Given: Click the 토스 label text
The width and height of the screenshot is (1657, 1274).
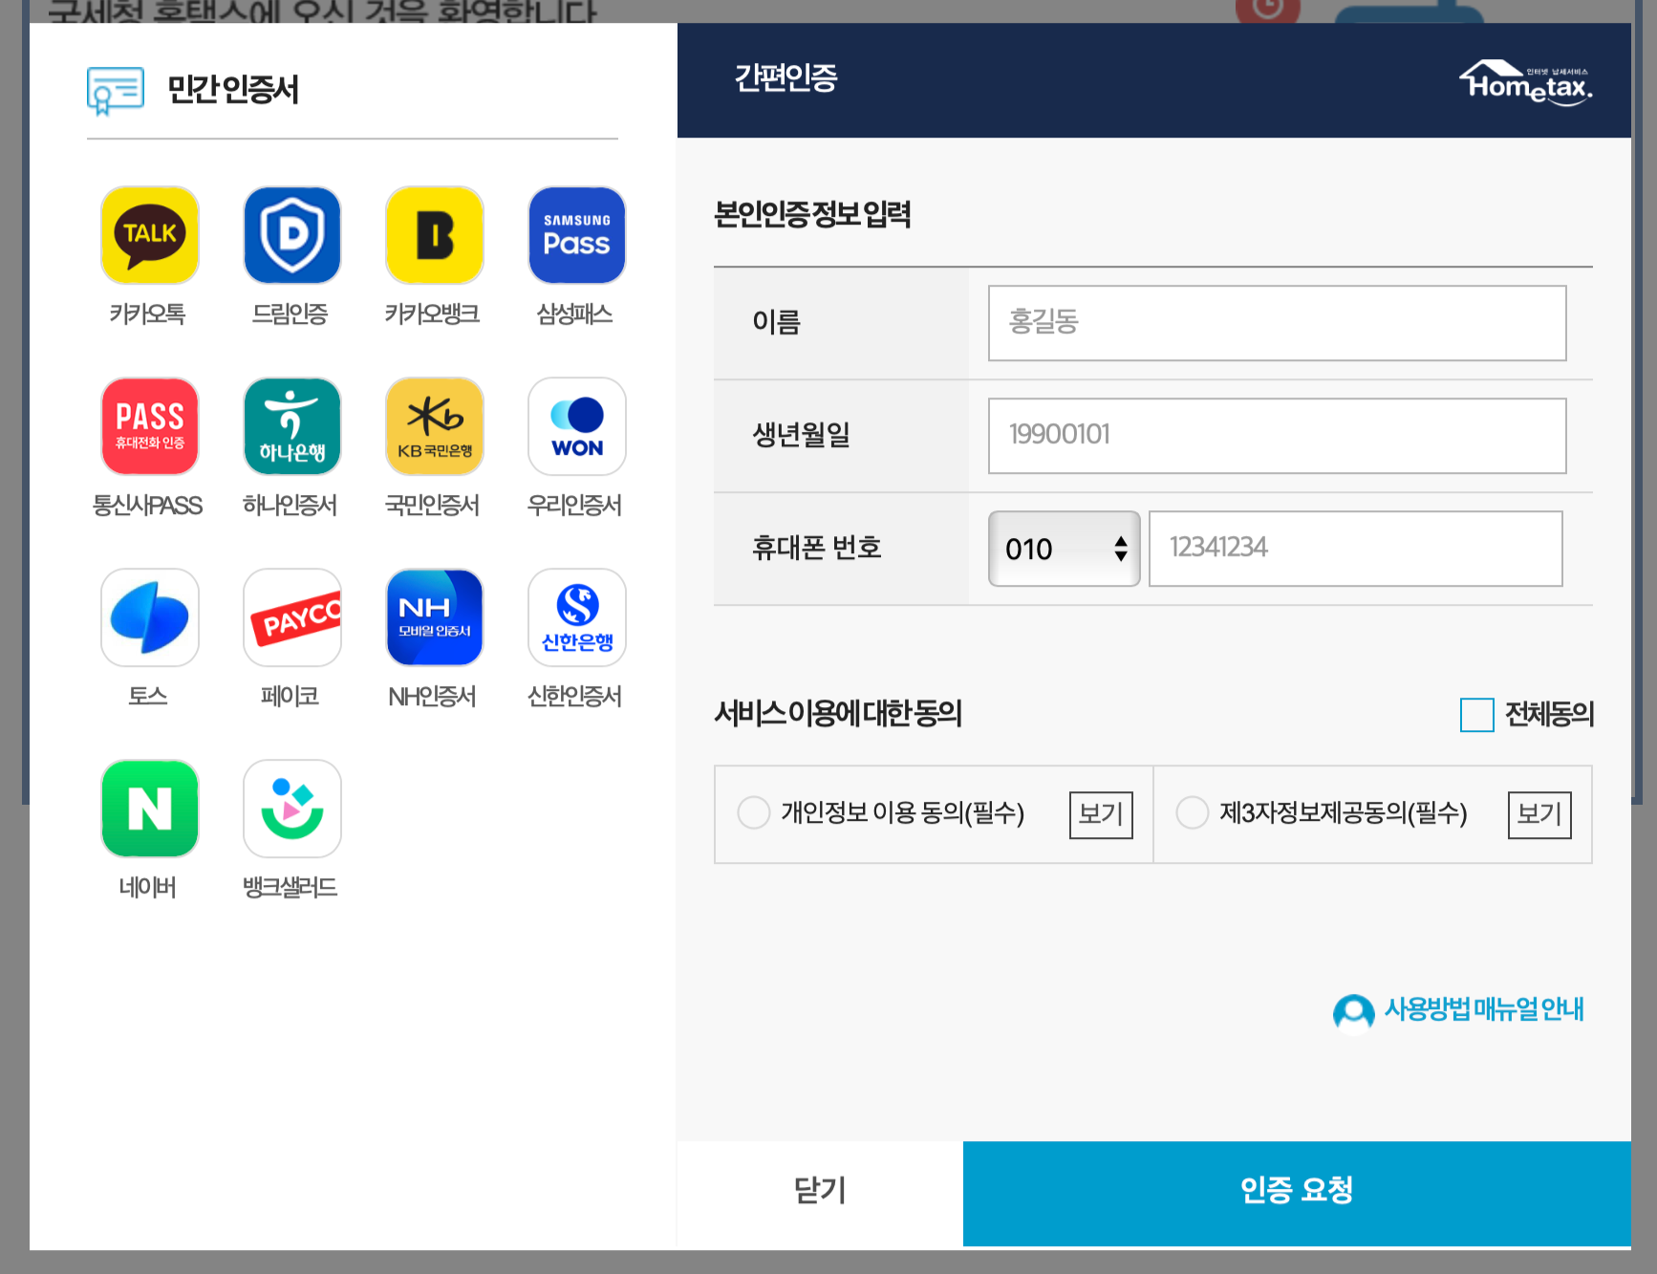Looking at the screenshot, I should (x=148, y=696).
